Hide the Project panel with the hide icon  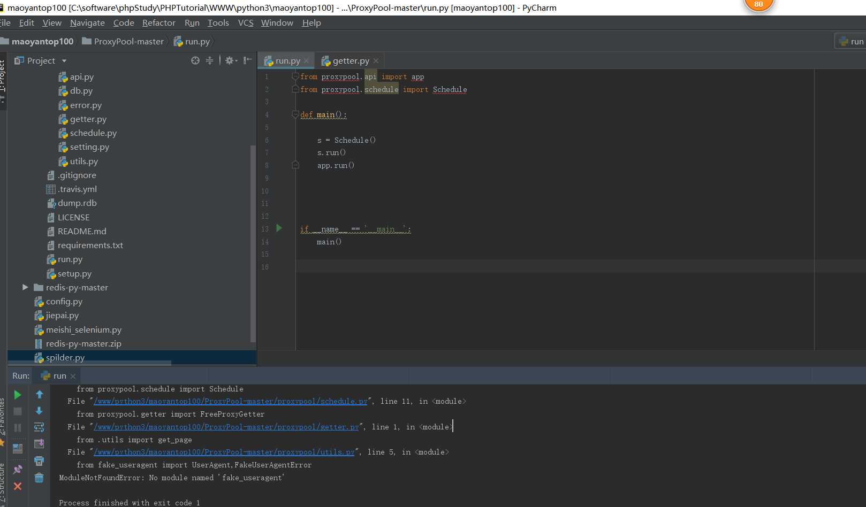247,60
